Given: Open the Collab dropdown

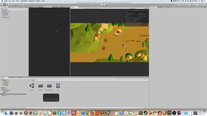Looking at the screenshot, I should click(177, 5).
